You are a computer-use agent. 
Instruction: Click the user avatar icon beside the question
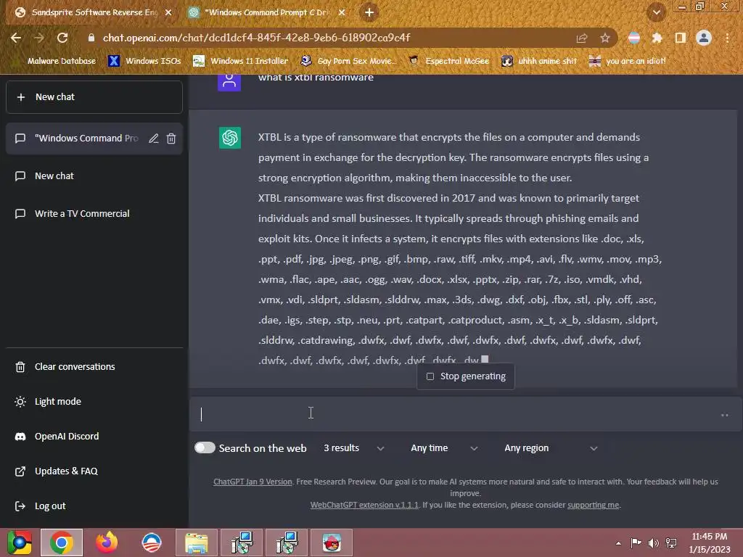(229, 81)
